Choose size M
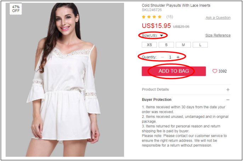 pos(183,45)
